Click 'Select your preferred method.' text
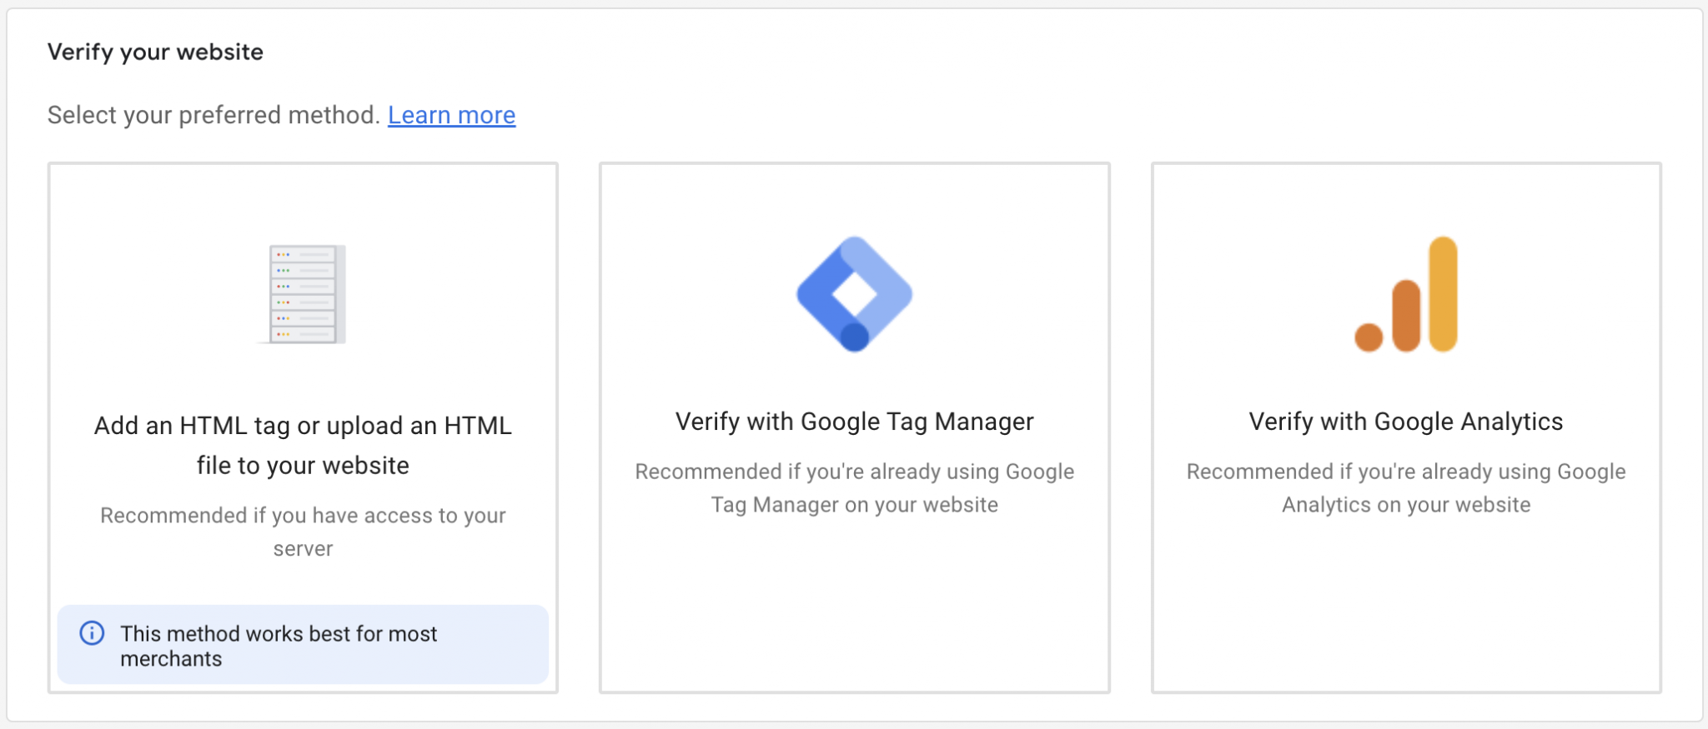Image resolution: width=1708 pixels, height=729 pixels. pyautogui.click(x=213, y=115)
